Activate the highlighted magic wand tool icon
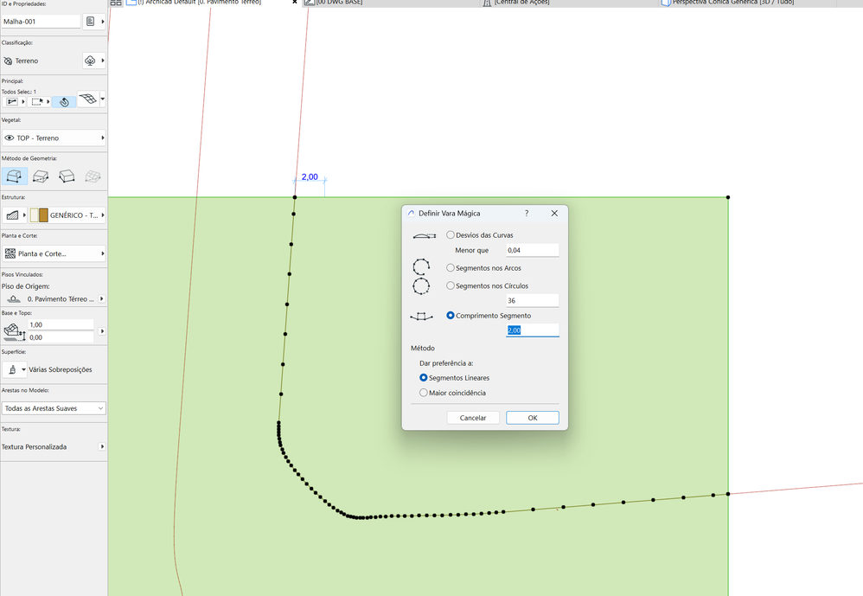The width and height of the screenshot is (863, 596). tap(64, 102)
